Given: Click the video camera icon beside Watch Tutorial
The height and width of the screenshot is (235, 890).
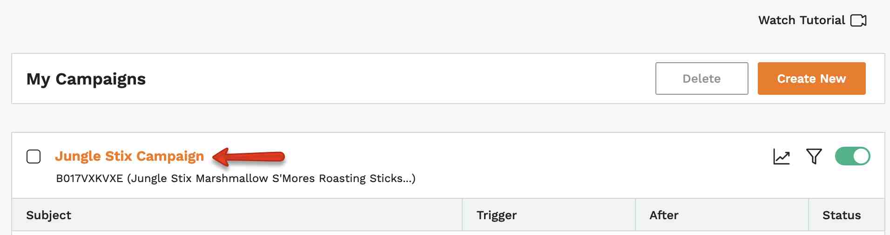Looking at the screenshot, I should click(858, 20).
